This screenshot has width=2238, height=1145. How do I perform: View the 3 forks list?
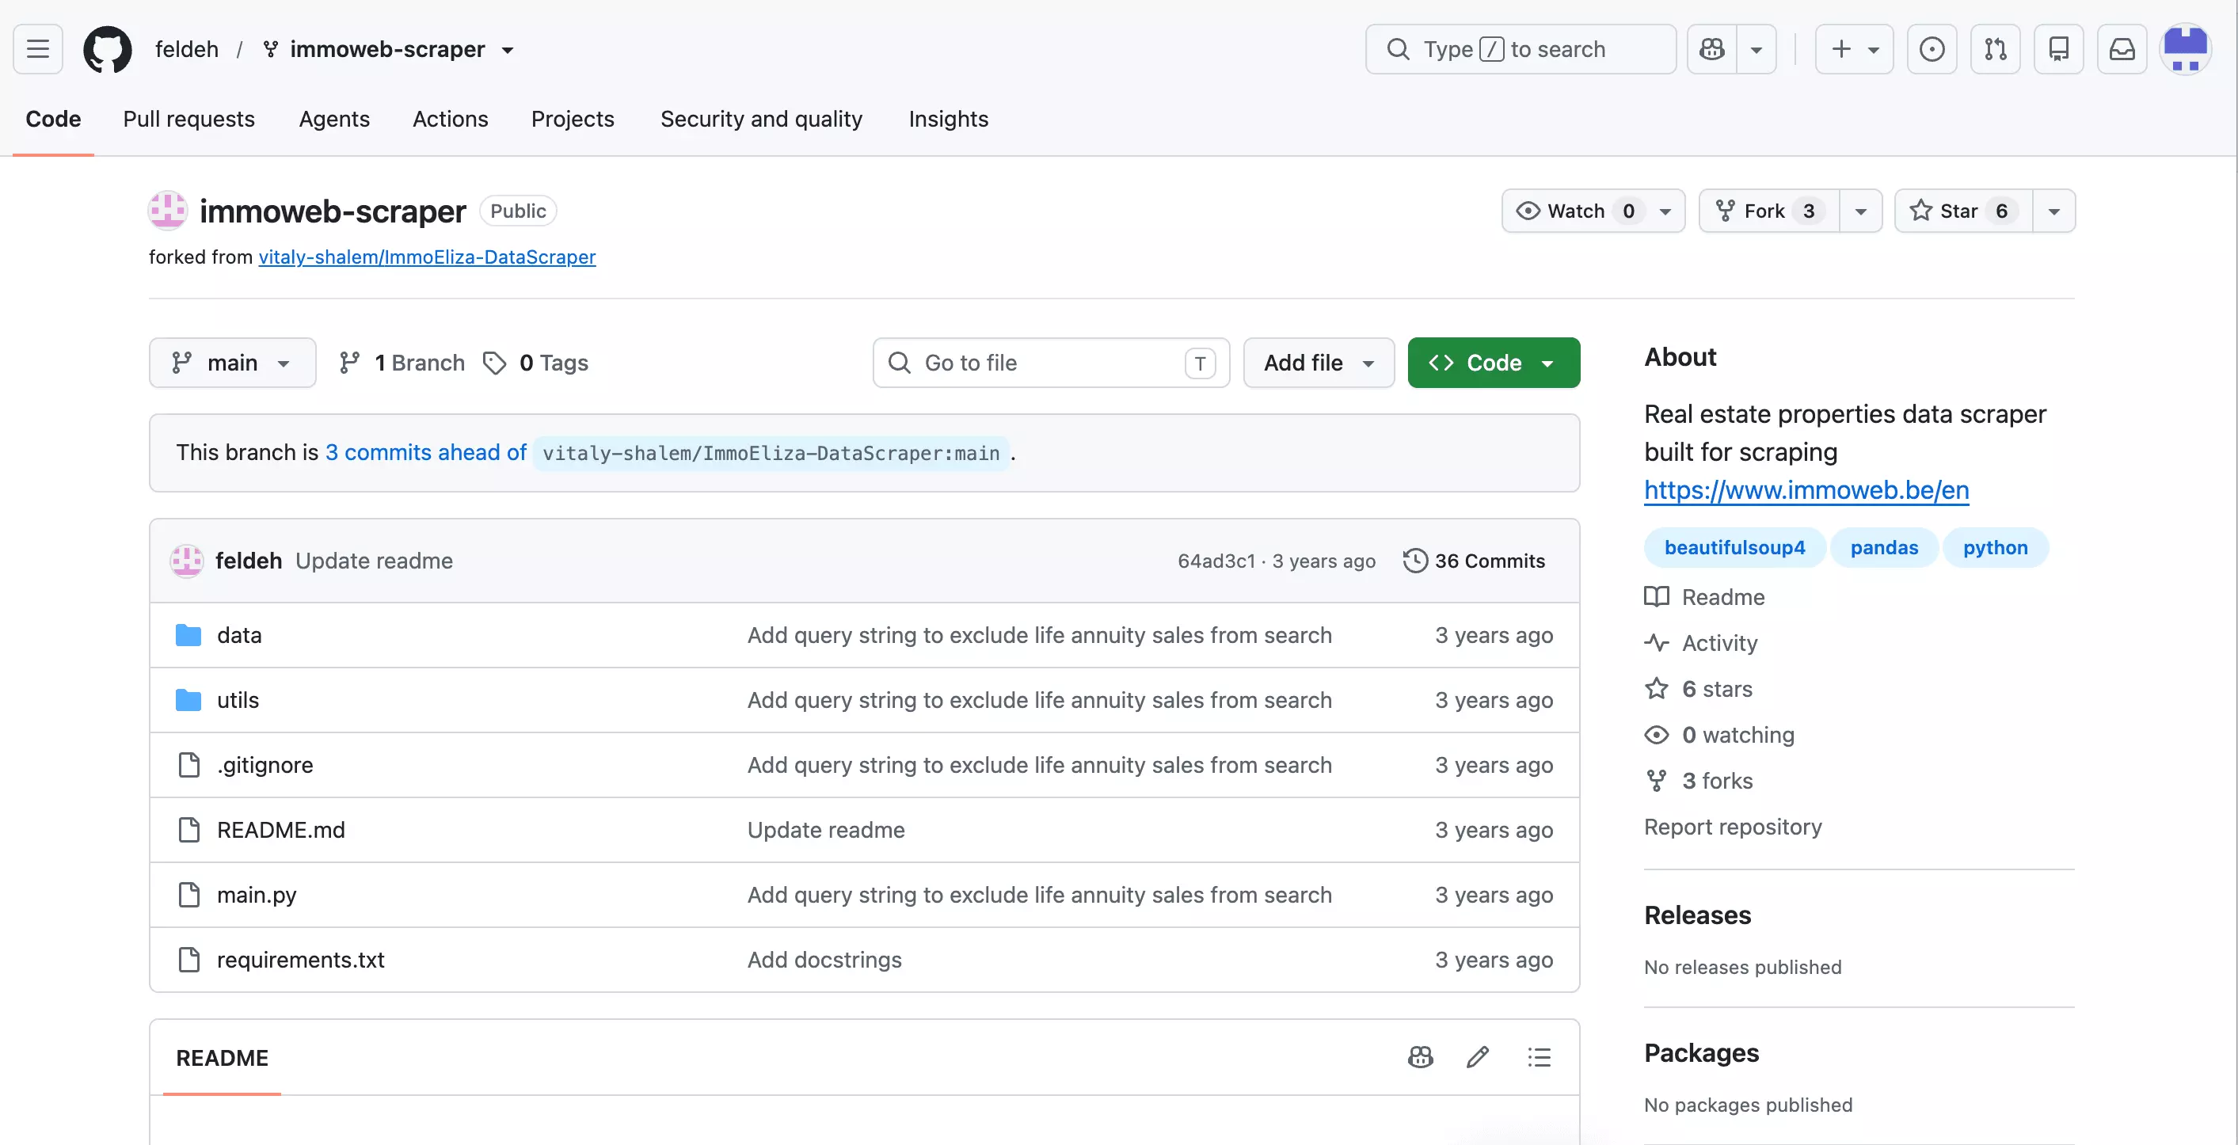point(1699,781)
